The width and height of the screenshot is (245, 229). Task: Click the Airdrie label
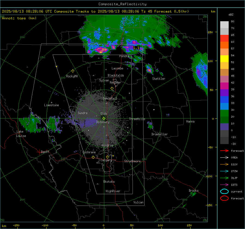pyautogui.click(x=107, y=145)
